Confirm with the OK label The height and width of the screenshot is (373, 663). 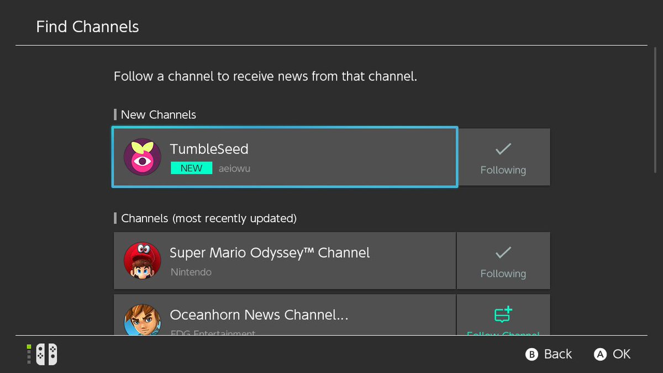[x=622, y=354]
